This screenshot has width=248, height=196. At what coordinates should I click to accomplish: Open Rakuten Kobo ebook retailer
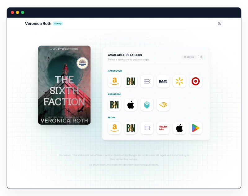pos(163,128)
